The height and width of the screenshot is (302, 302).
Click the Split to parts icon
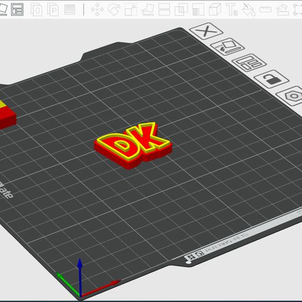[53, 9]
